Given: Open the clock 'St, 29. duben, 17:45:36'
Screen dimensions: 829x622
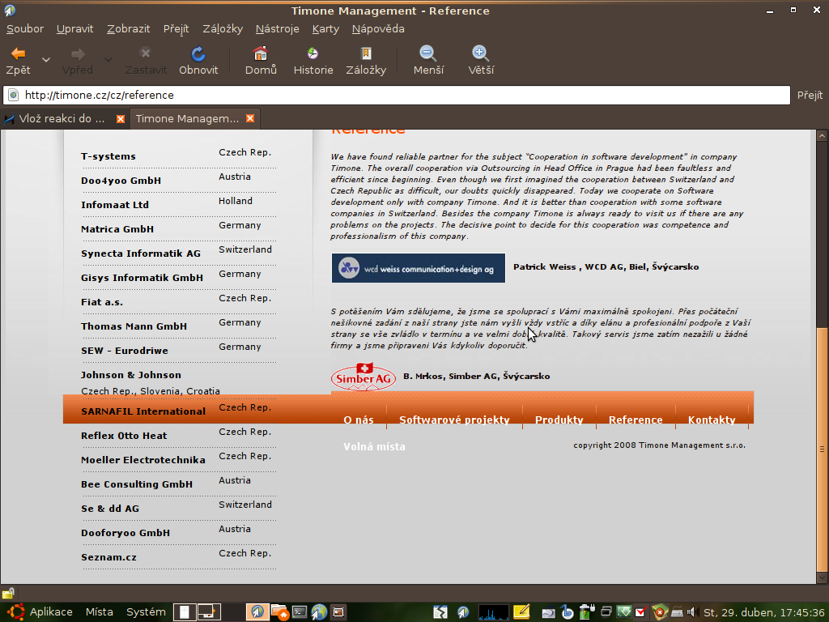Looking at the screenshot, I should click(x=764, y=612).
